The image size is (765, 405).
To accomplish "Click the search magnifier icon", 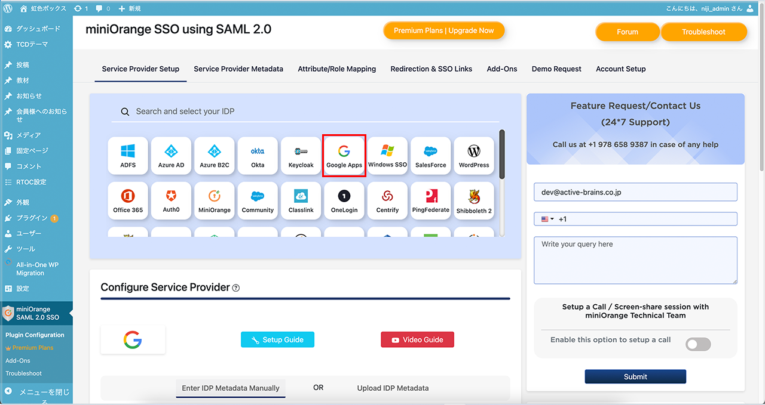I will [x=125, y=112].
